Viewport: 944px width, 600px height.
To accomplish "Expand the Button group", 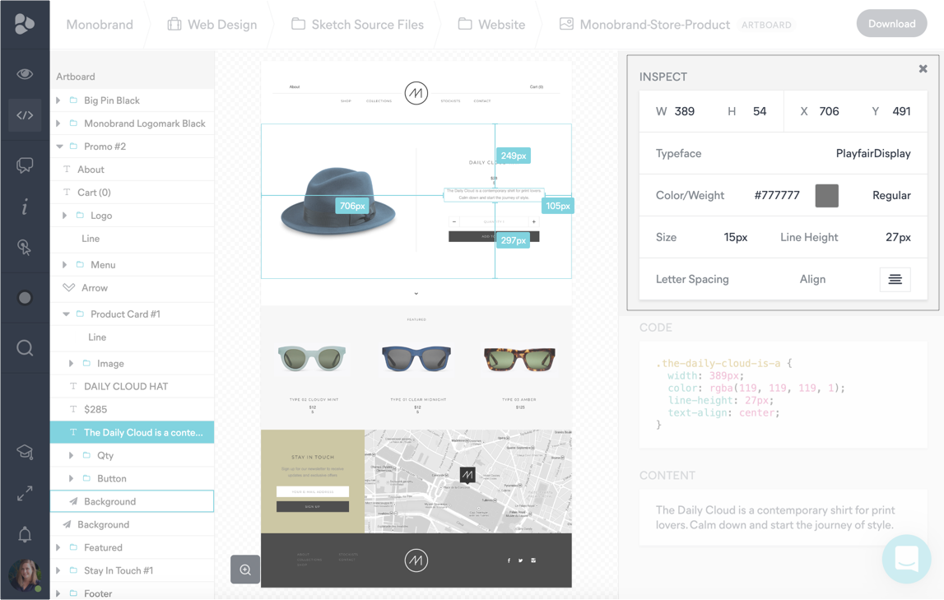I will (72, 478).
